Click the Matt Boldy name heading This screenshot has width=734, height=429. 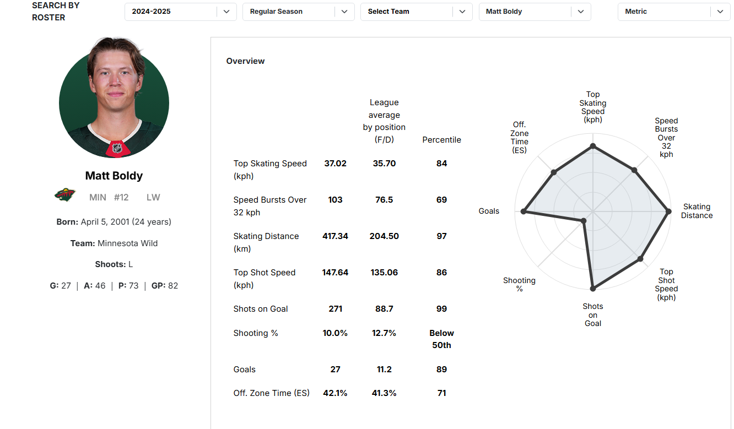[114, 176]
